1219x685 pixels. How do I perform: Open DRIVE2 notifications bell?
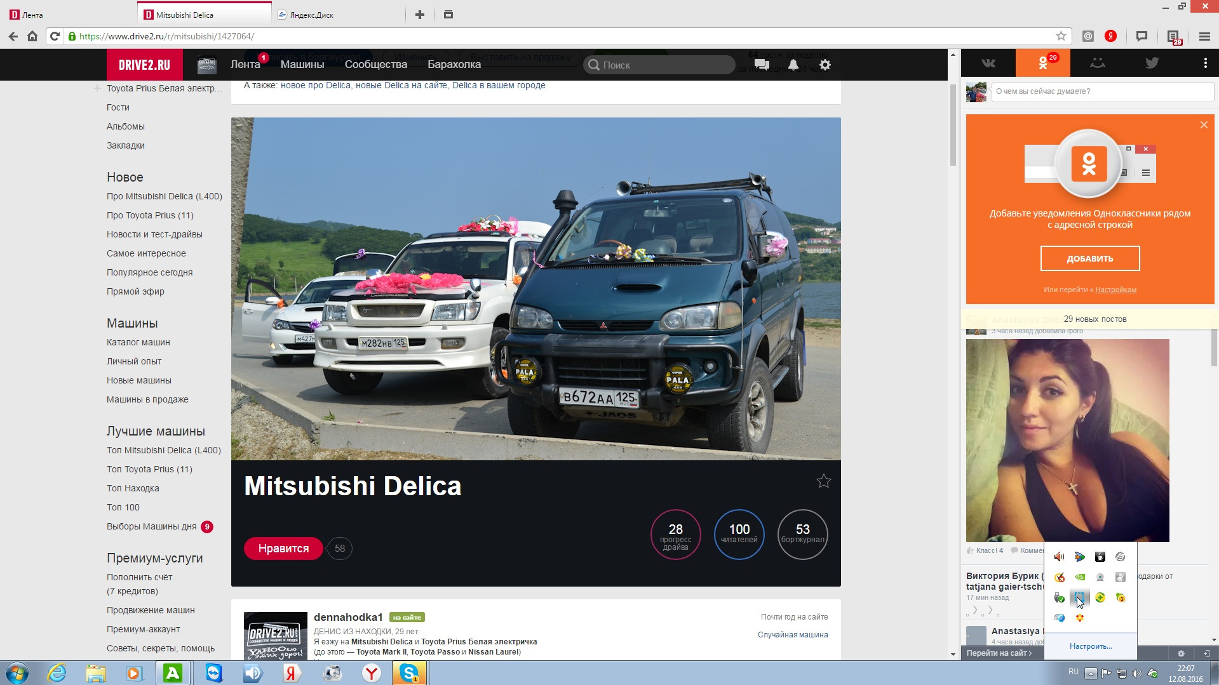[793, 65]
